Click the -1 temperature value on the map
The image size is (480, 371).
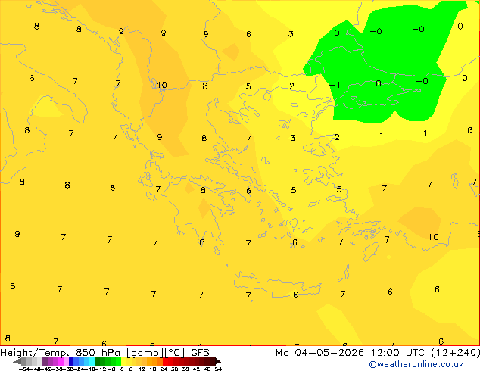pyautogui.click(x=335, y=85)
